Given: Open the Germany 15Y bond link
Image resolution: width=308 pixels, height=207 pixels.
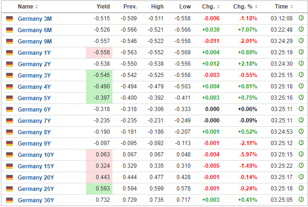Looking at the screenshot, I should pyautogui.click(x=35, y=166).
